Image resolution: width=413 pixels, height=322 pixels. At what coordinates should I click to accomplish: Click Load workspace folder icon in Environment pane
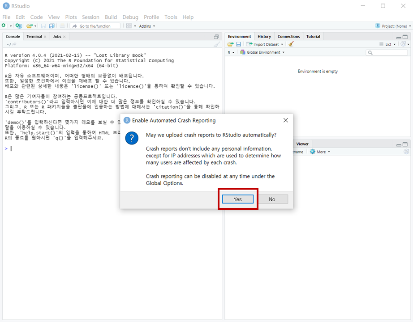(231, 44)
